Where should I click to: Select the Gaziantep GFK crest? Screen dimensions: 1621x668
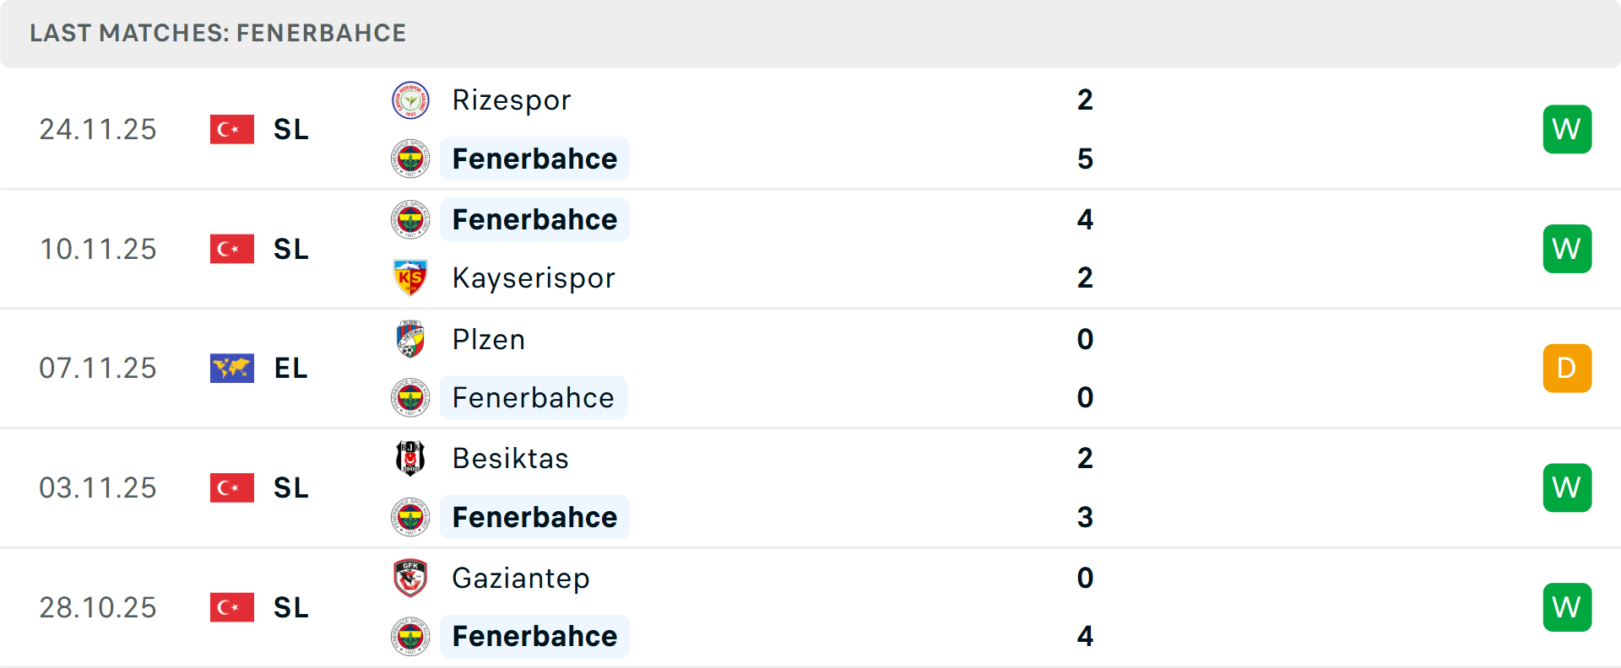tap(410, 579)
